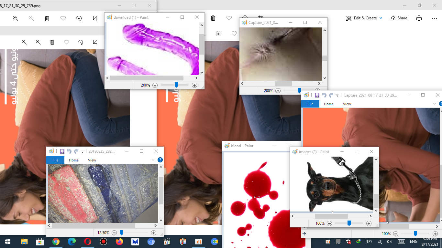Open the See more ellipsis in Photos
This screenshot has width=442, height=248.
435,18
